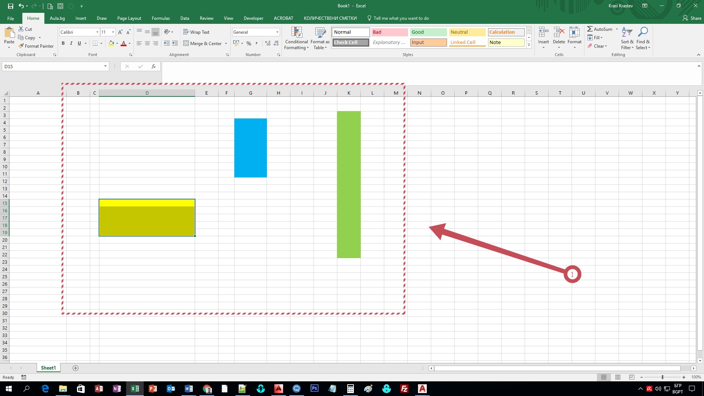Toggle Wrap Text

tap(196, 32)
